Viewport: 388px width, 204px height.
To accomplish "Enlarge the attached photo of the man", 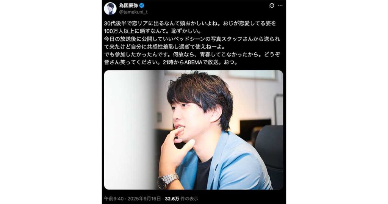I will pyautogui.click(x=194, y=130).
